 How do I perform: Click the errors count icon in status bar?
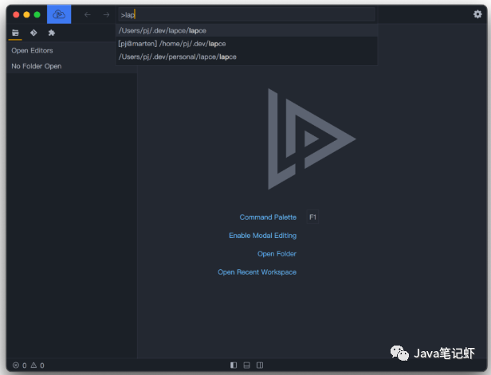[16, 365]
